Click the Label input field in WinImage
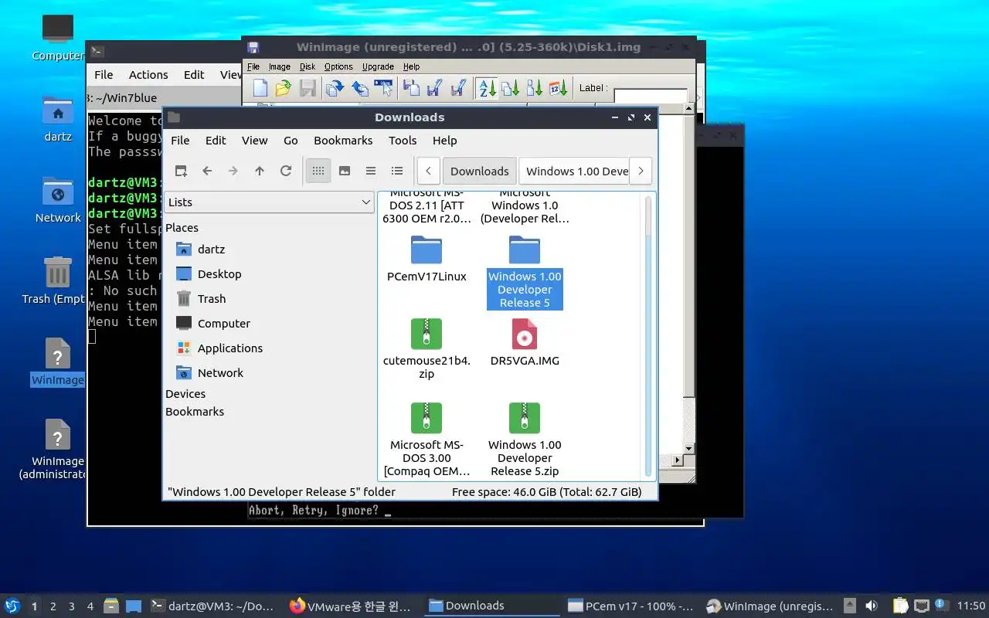 coord(650,96)
